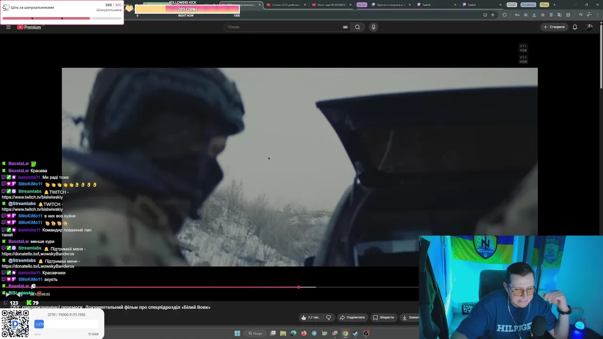
Task: Click the taskbar Пошук search box
Action: coord(255,333)
